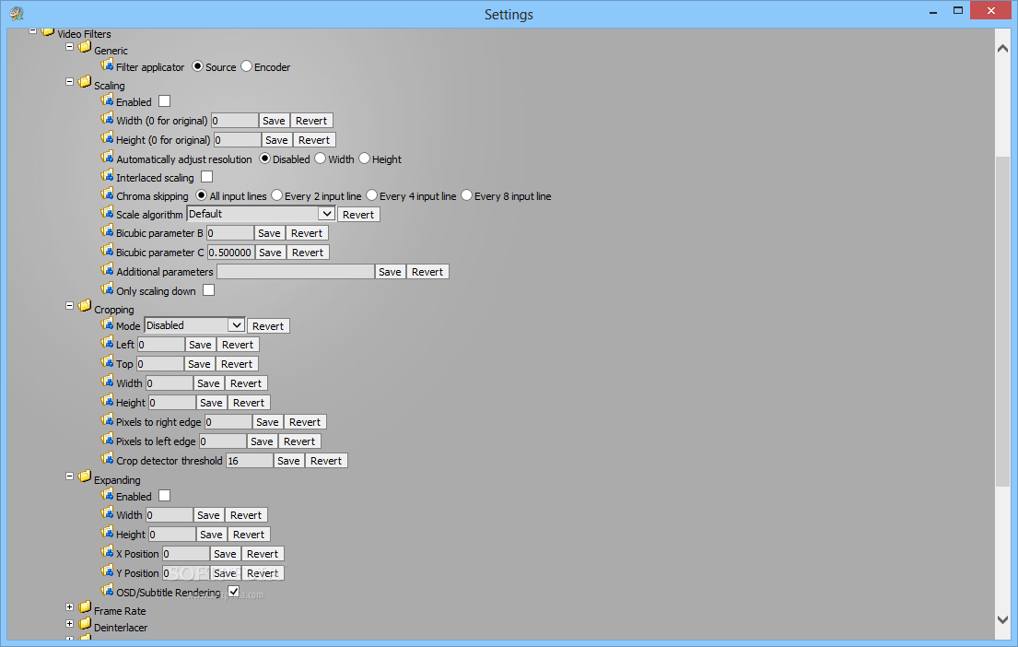The image size is (1018, 647).
Task: Click icon beside Automatically adjust resolution
Action: coord(107,158)
